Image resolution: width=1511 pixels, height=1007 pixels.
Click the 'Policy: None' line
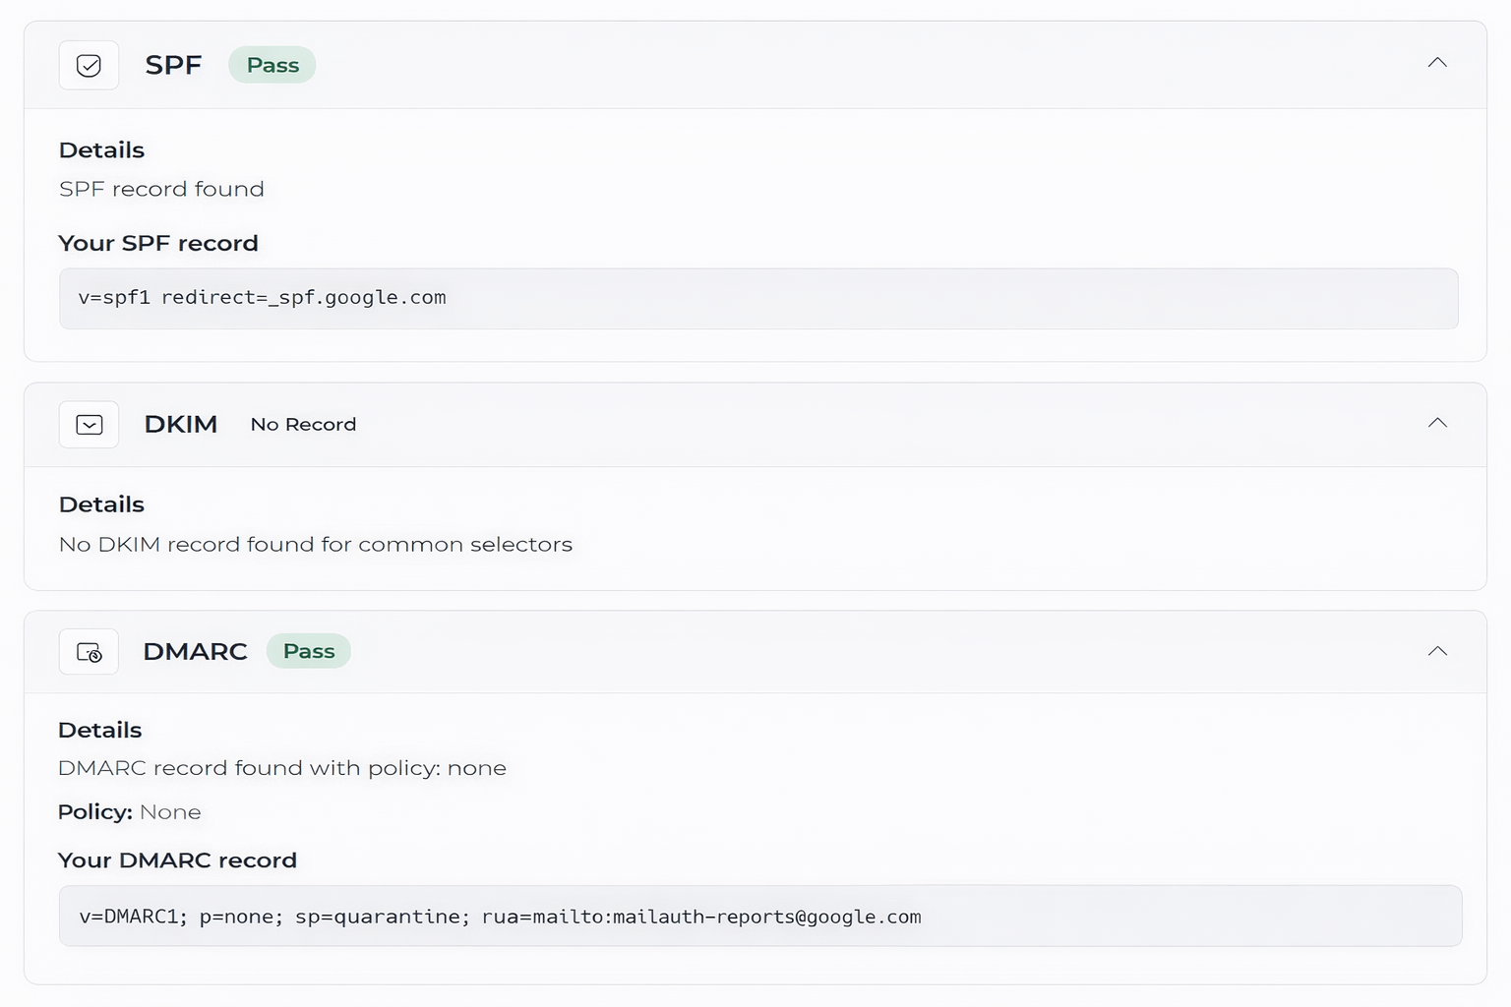[130, 812]
